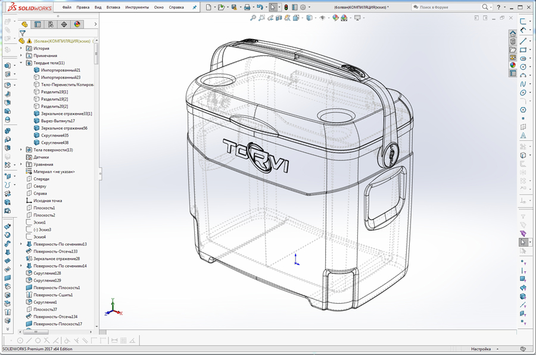Click the Rebuild (traffic light) icon

tap(286, 7)
